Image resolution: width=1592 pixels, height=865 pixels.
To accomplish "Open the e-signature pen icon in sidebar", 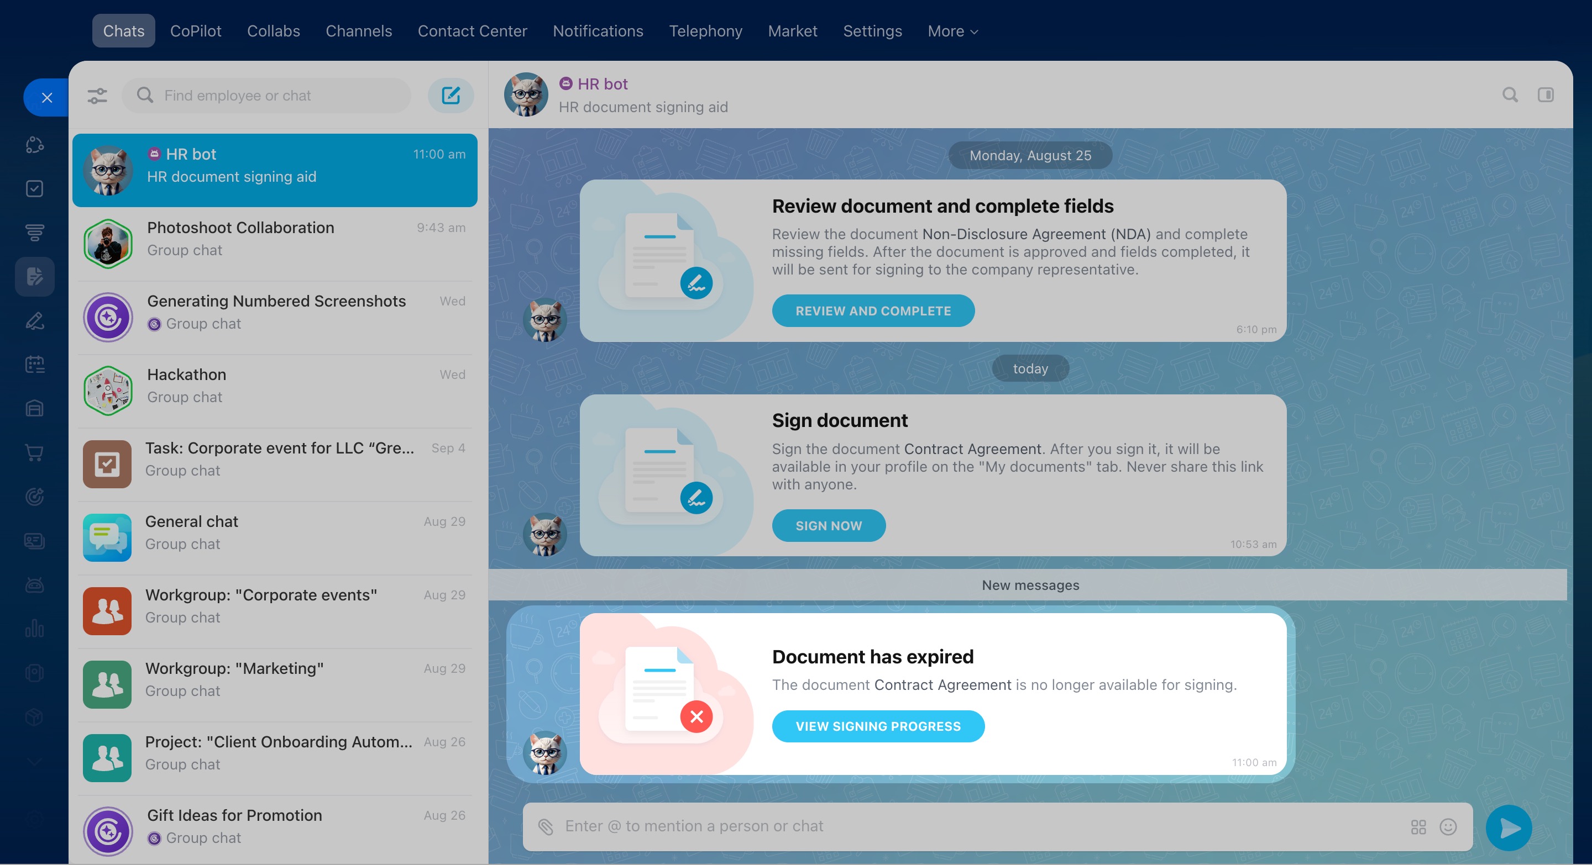I will pos(35,320).
